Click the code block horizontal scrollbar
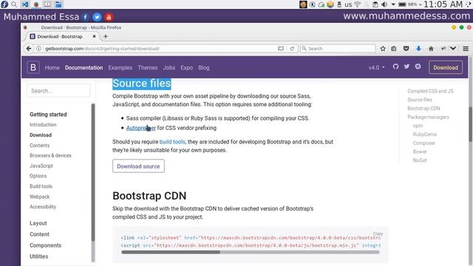Viewport: 473px width, 266px height. click(171, 252)
